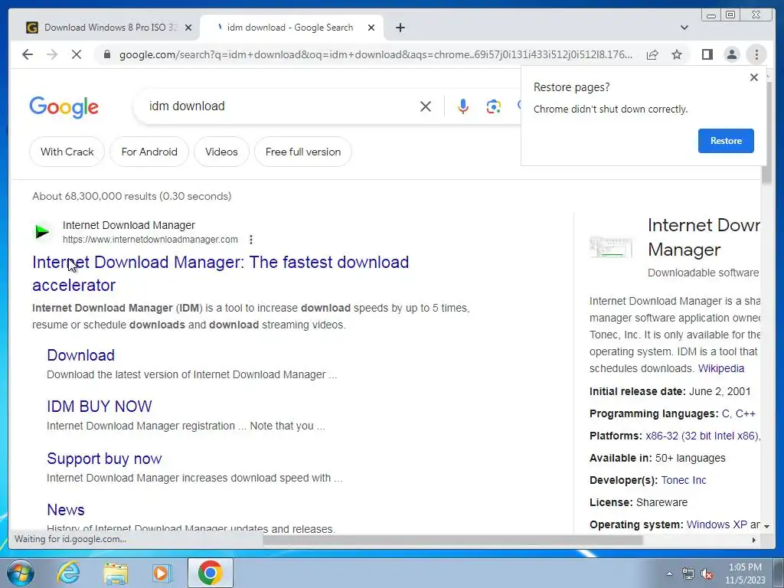This screenshot has height=588, width=784.
Task: Click vertical scrollbar down arrow
Action: (x=766, y=527)
